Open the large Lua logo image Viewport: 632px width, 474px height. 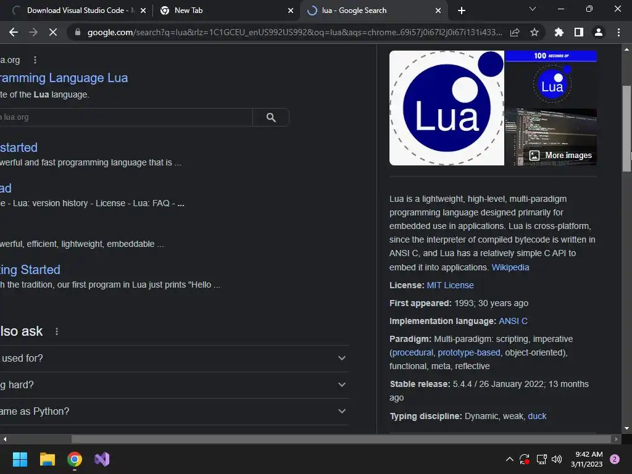(x=447, y=108)
